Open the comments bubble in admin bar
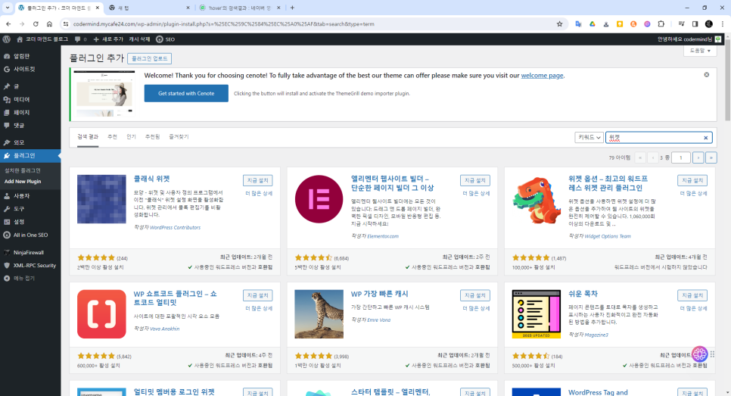The image size is (731, 396). pyautogui.click(x=80, y=39)
